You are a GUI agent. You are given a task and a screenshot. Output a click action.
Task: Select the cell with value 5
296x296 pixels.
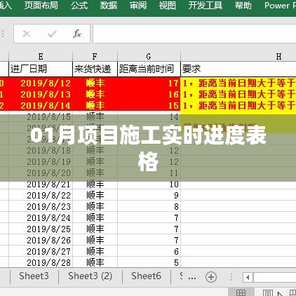[149, 262]
